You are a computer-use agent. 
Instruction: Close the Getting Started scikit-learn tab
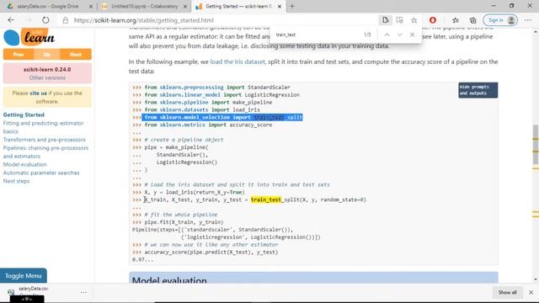point(280,6)
